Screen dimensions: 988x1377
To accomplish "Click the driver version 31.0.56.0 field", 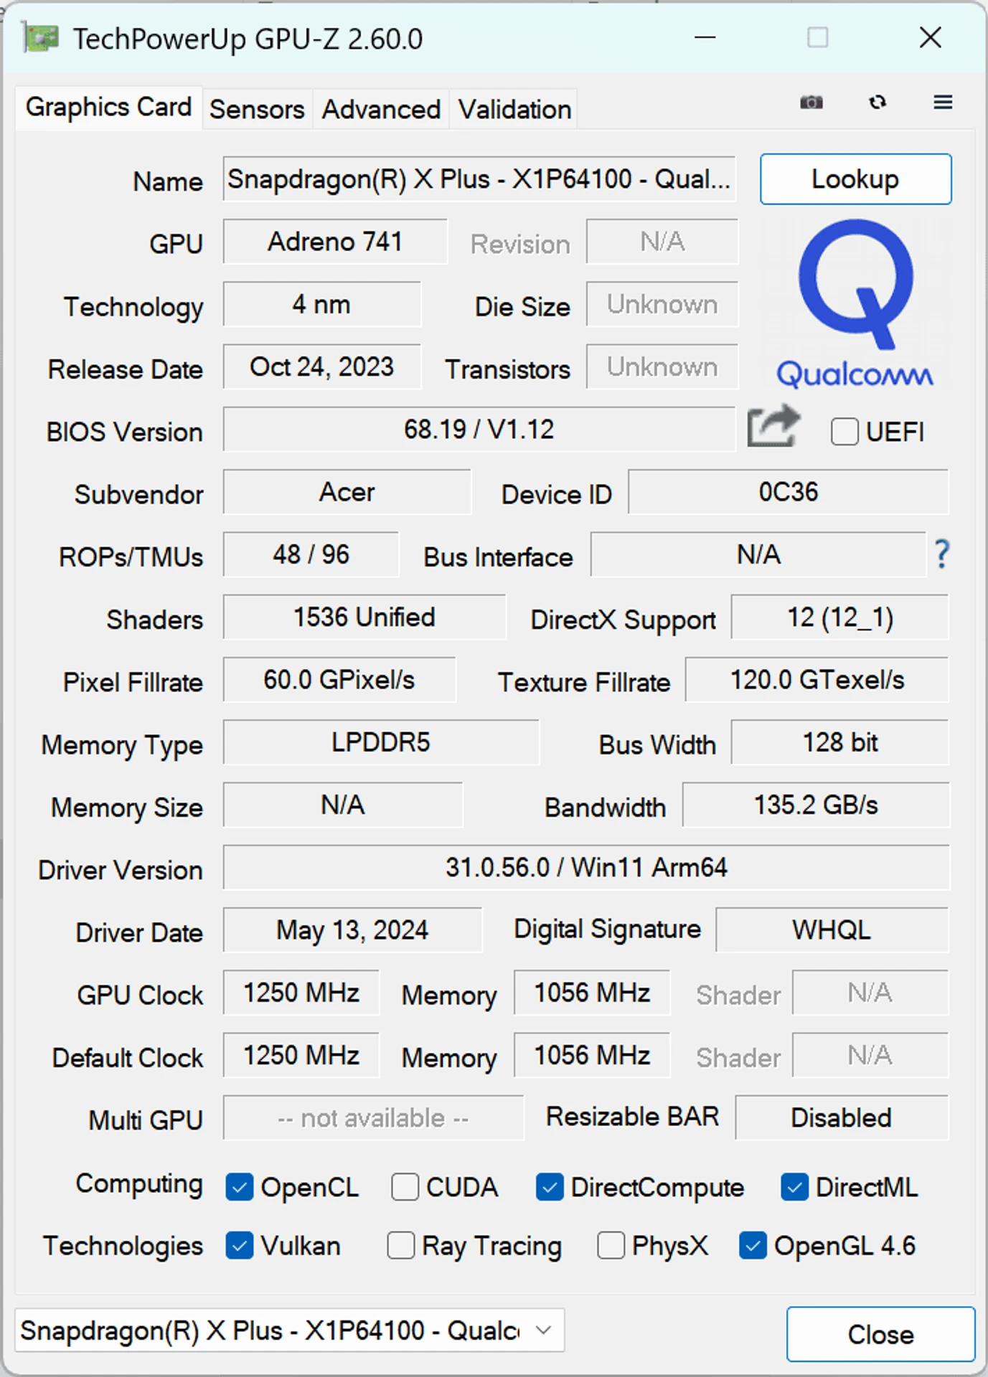I will tap(585, 867).
